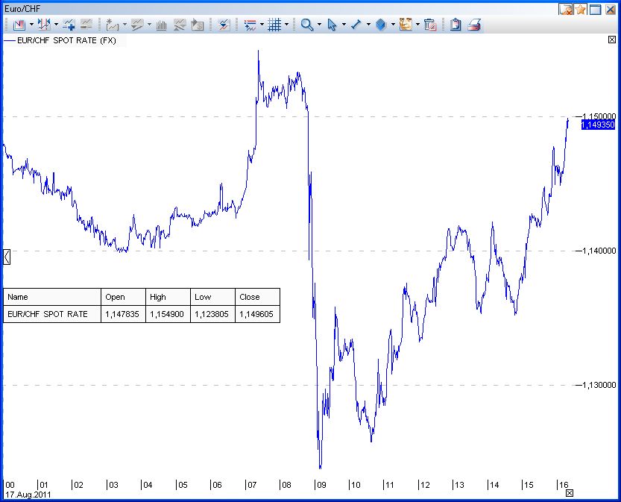This screenshot has width=621, height=502.
Task: Click the left scroll arrow on chart edge
Action: point(7,257)
